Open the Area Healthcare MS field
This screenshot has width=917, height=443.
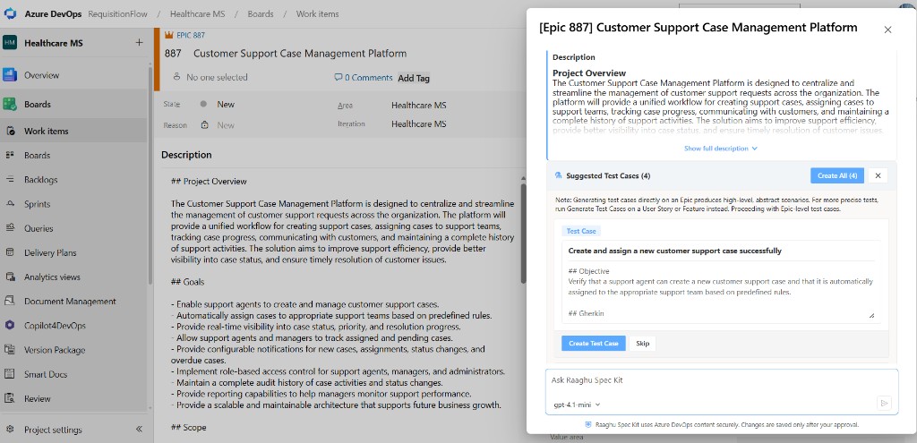click(x=419, y=106)
